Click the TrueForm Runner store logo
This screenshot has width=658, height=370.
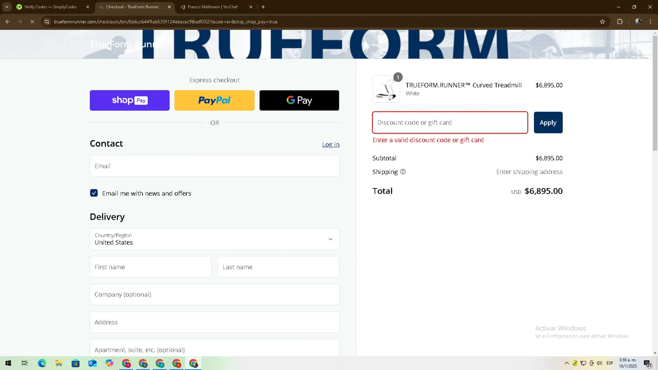(x=128, y=44)
